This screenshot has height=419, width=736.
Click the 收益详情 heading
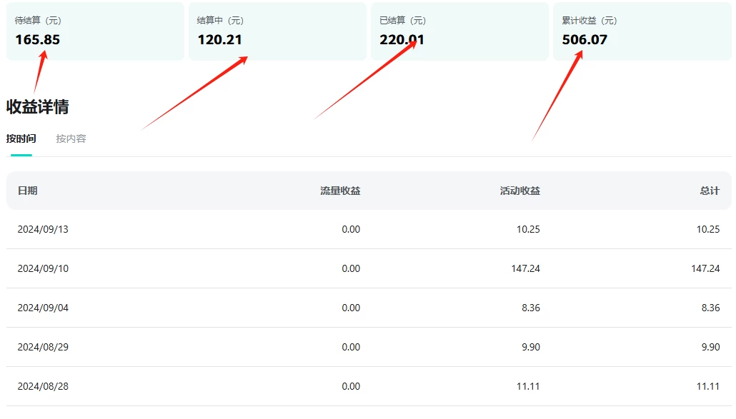pyautogui.click(x=43, y=106)
